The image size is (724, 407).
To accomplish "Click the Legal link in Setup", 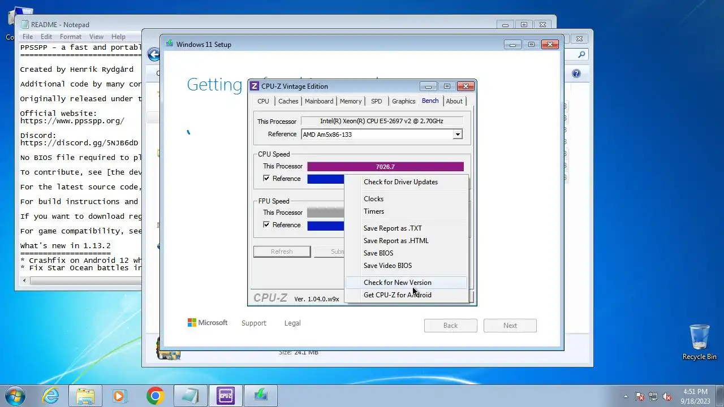I will click(292, 323).
